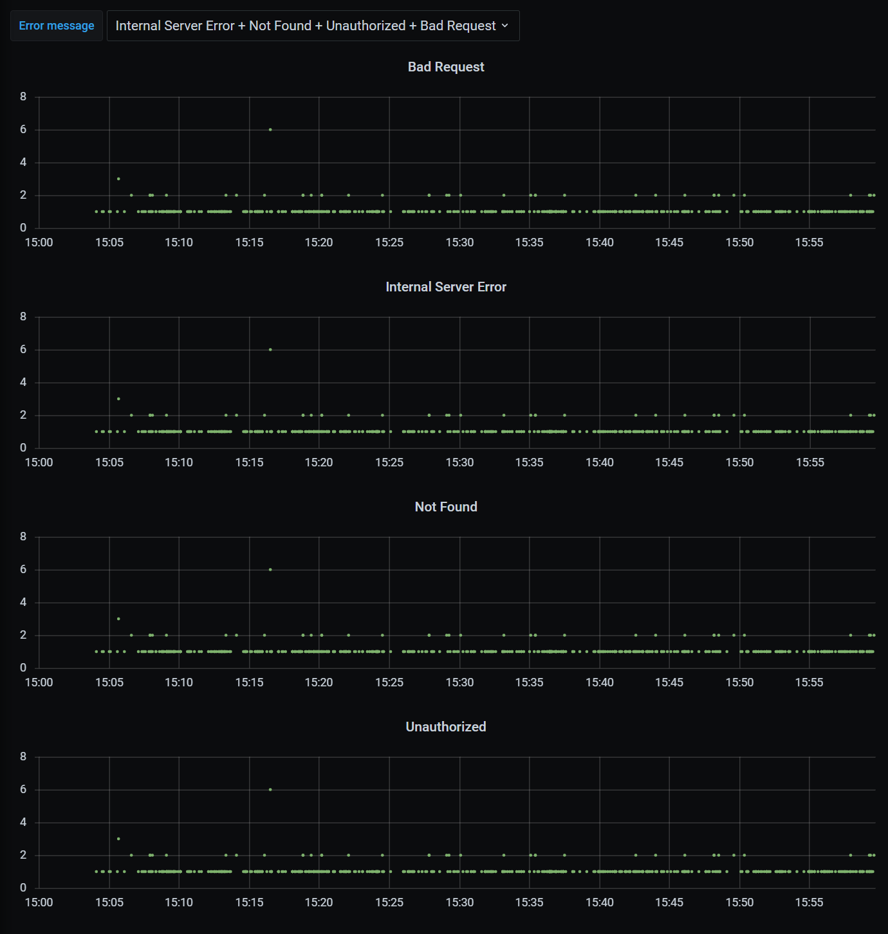
Task: Click the Unauthorized panel title
Action: coord(446,726)
